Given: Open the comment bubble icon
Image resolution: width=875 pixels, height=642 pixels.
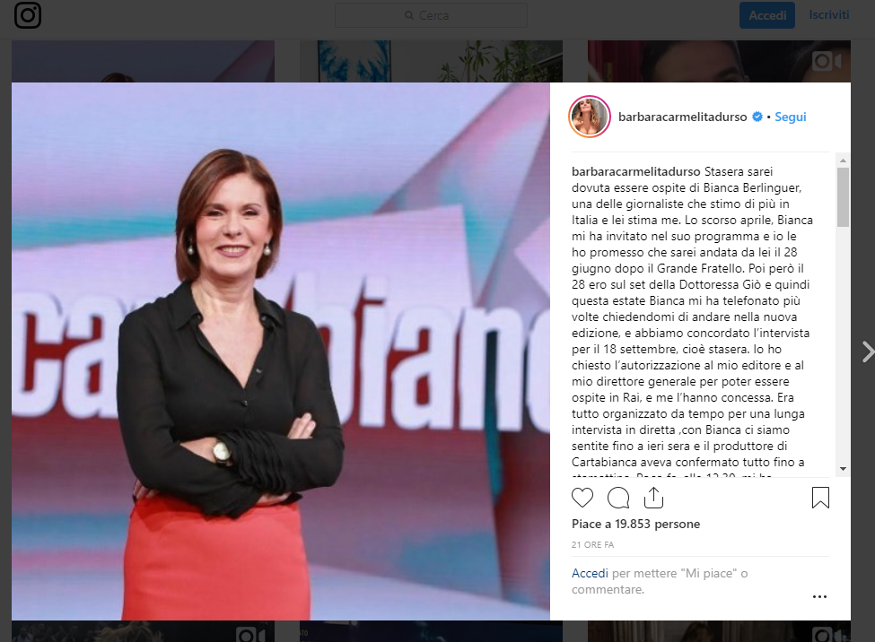Looking at the screenshot, I should point(618,498).
